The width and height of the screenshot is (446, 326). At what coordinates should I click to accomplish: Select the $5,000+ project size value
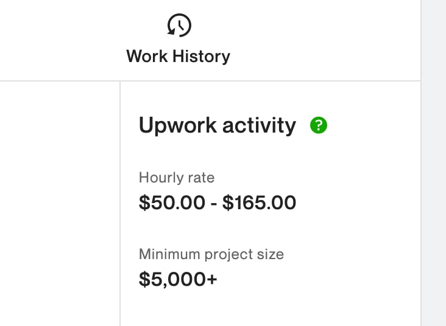click(x=178, y=279)
